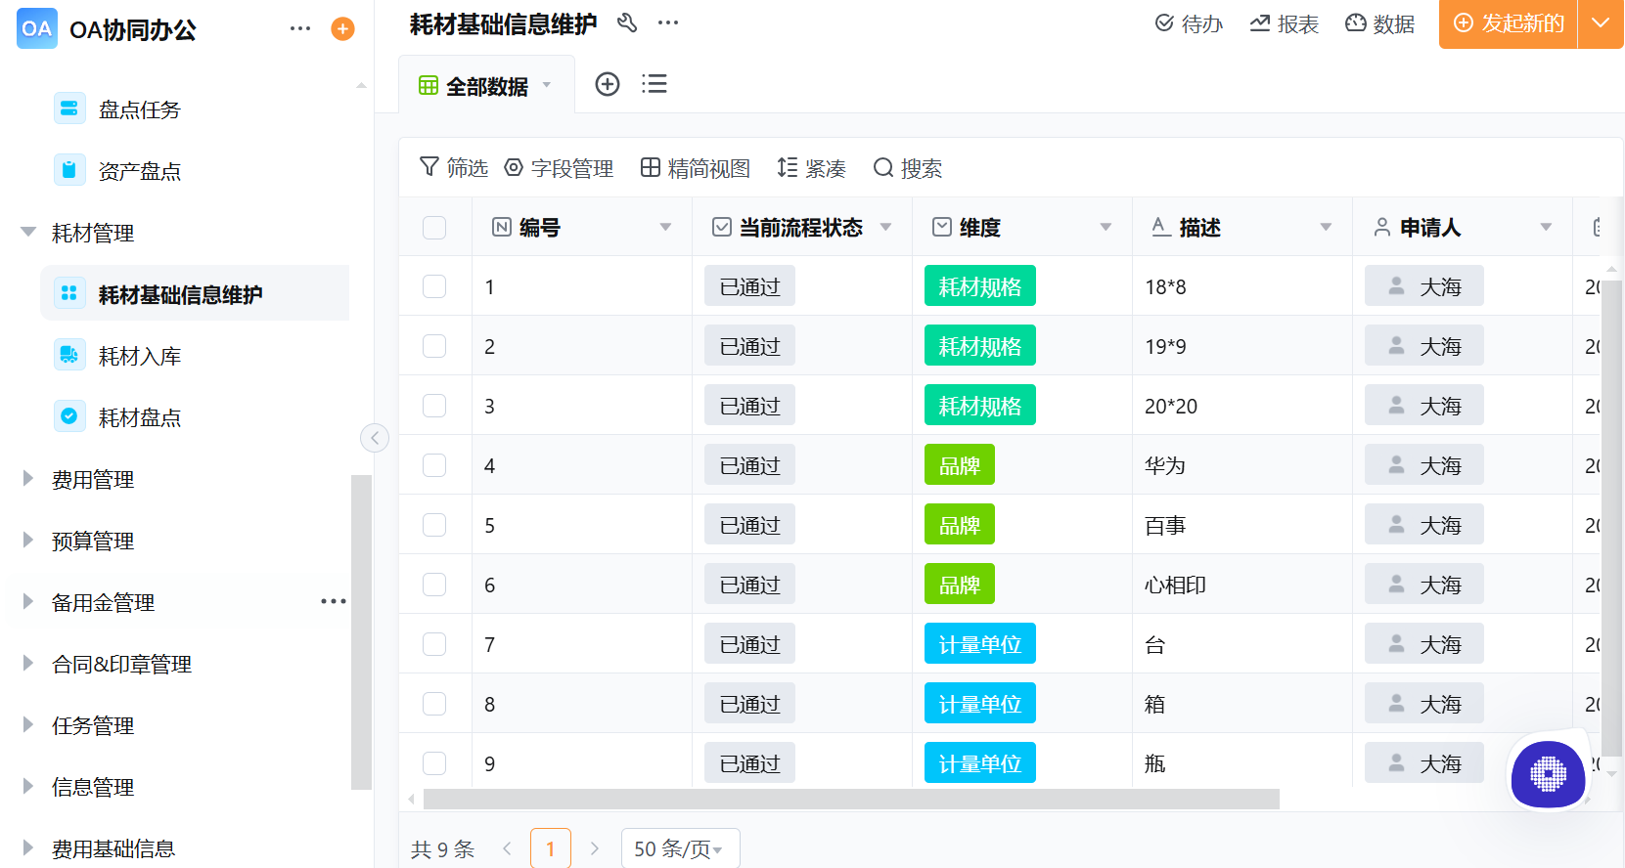Open the floating blue assistant button

[1548, 774]
